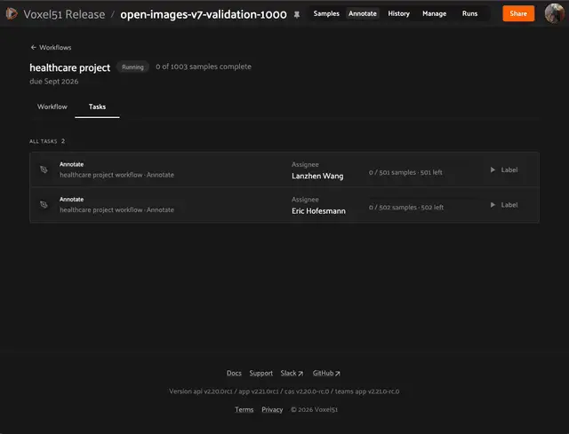Go to the History tab
Image resolution: width=569 pixels, height=434 pixels.
pos(399,14)
